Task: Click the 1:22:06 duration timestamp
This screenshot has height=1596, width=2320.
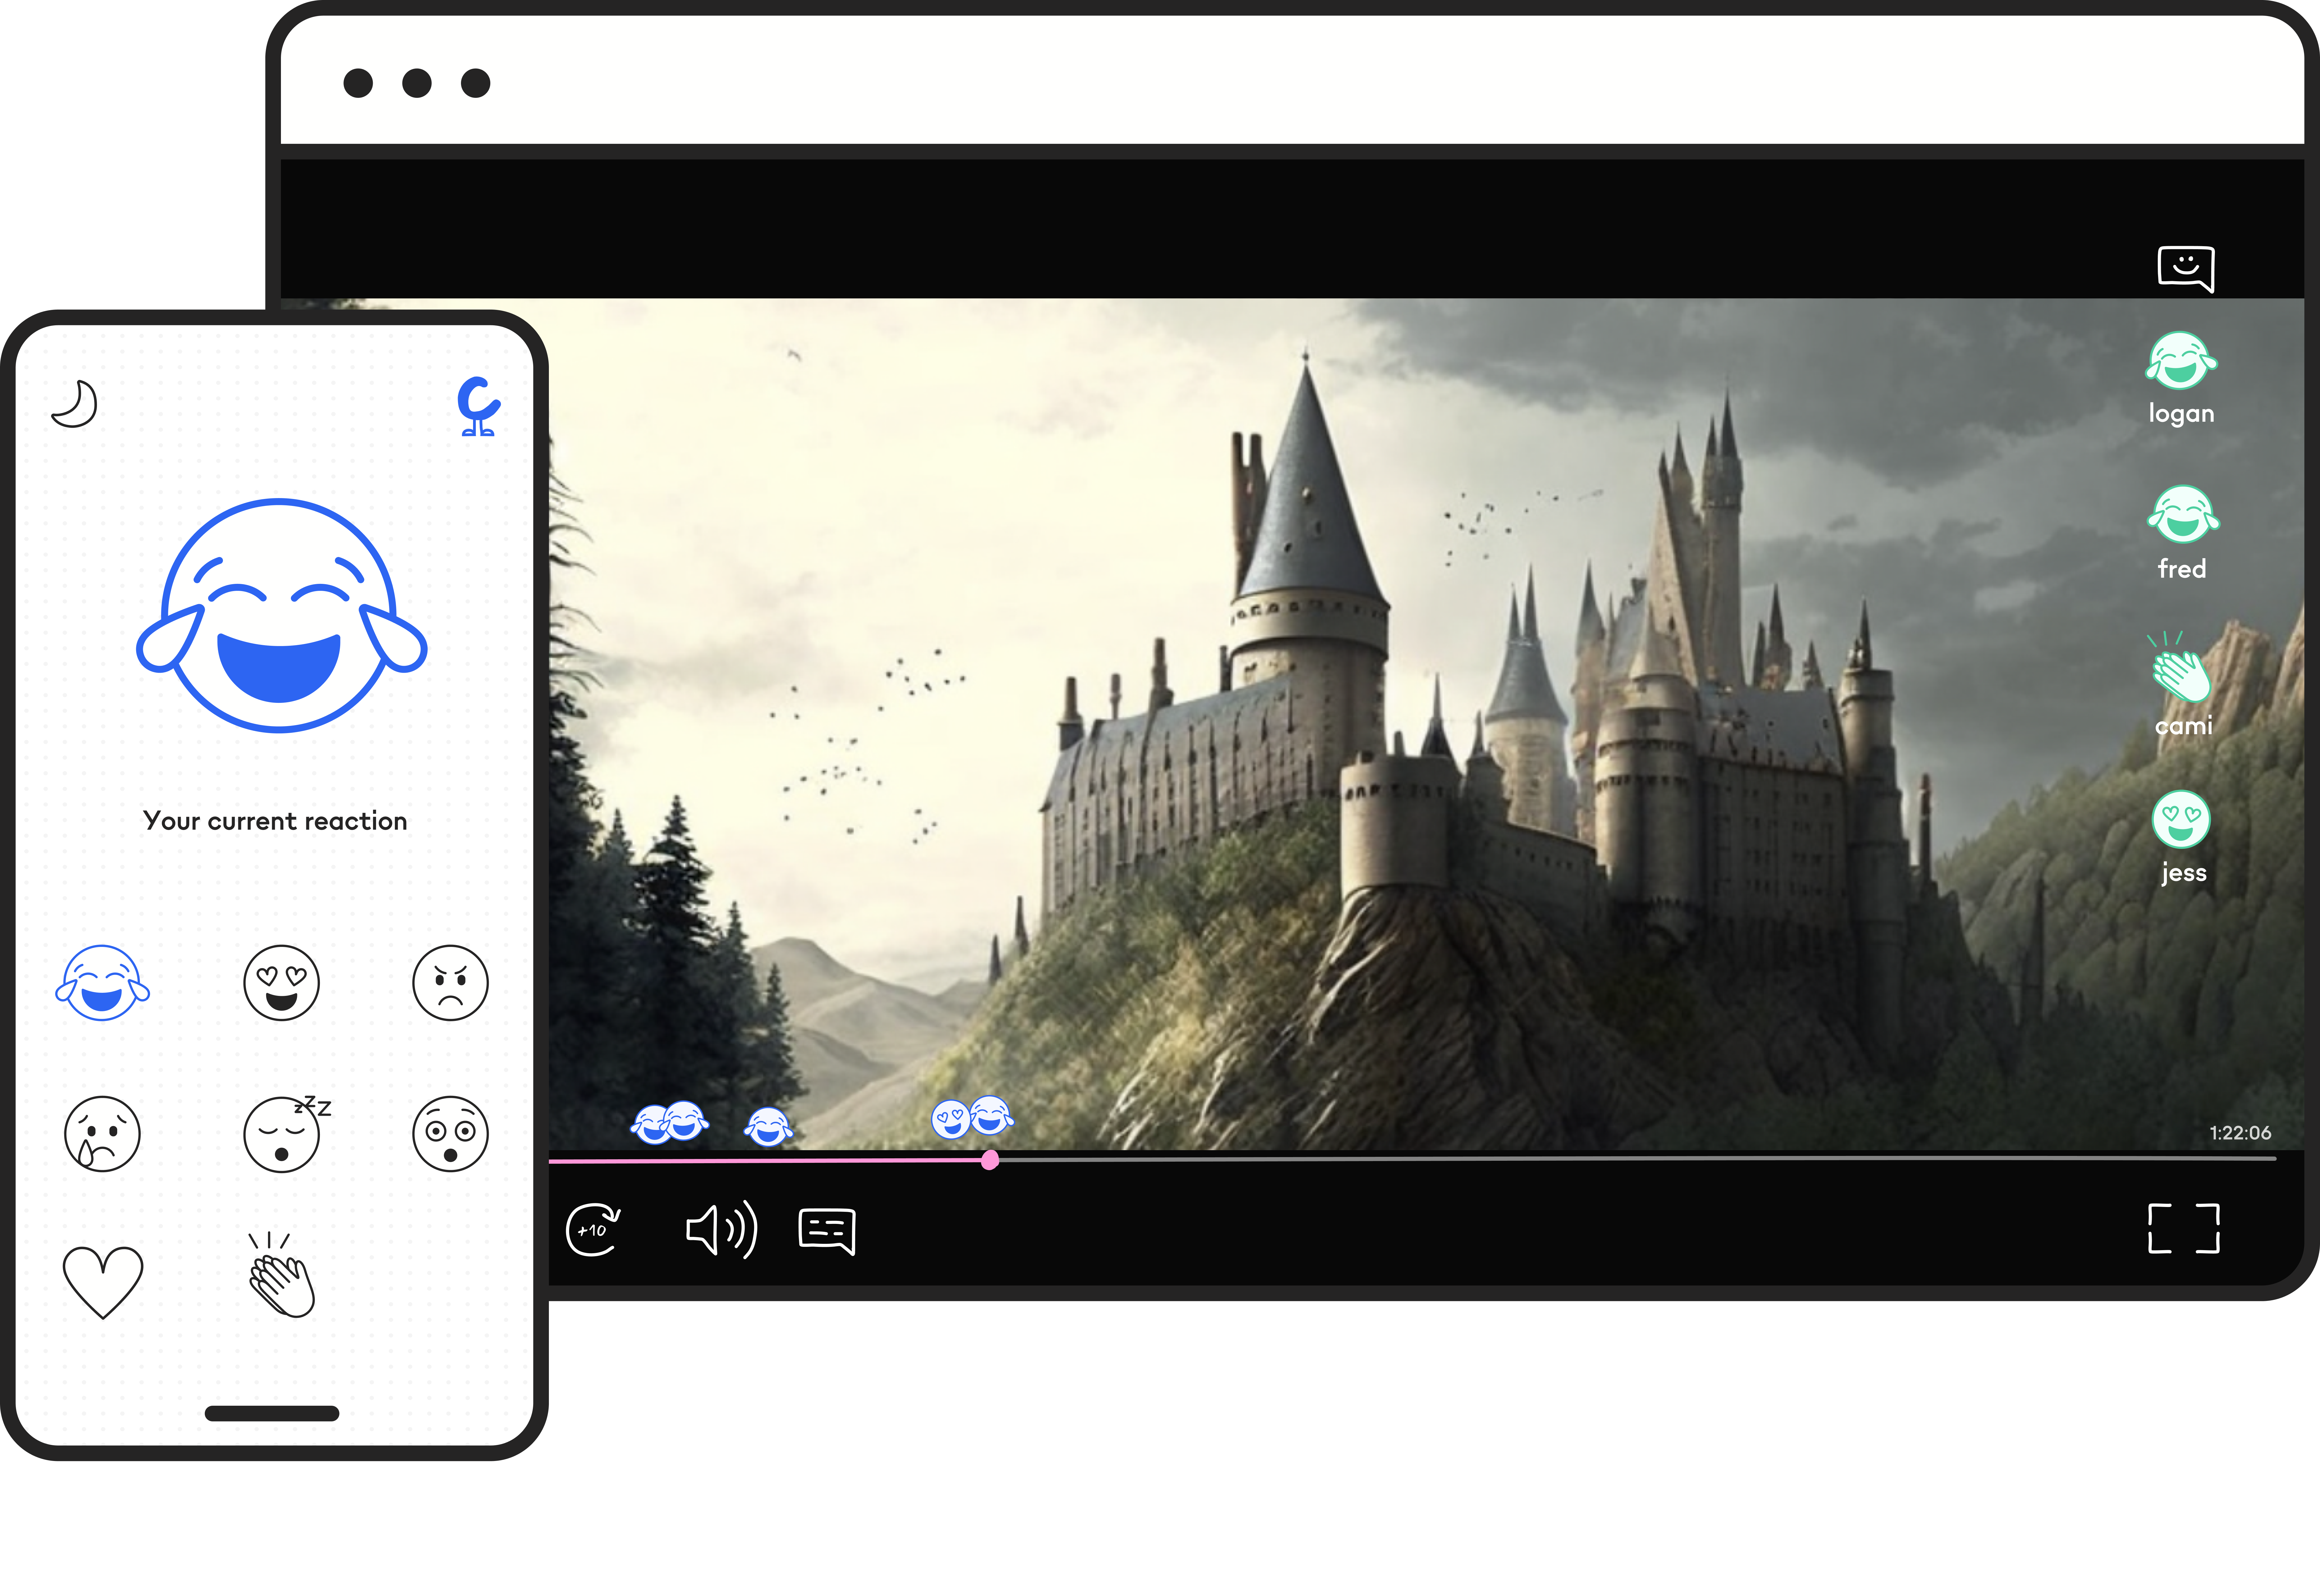Action: pyautogui.click(x=2240, y=1133)
